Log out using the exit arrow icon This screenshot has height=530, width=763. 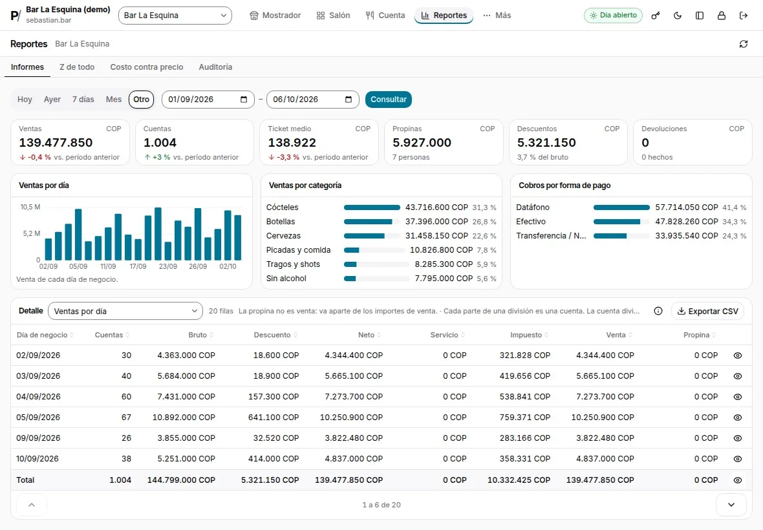point(743,16)
